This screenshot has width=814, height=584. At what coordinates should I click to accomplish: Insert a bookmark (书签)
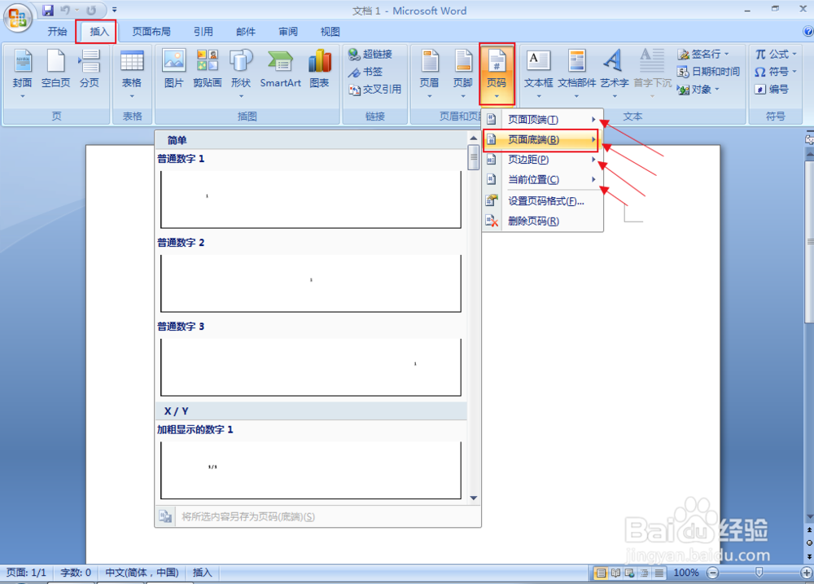point(365,72)
